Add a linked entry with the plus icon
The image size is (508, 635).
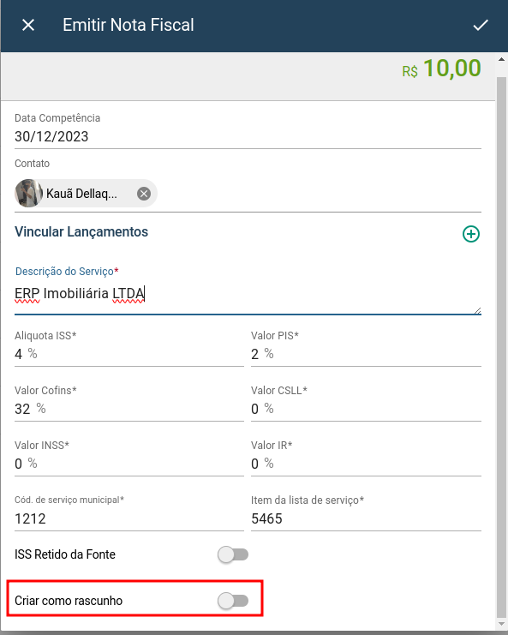coord(471,234)
